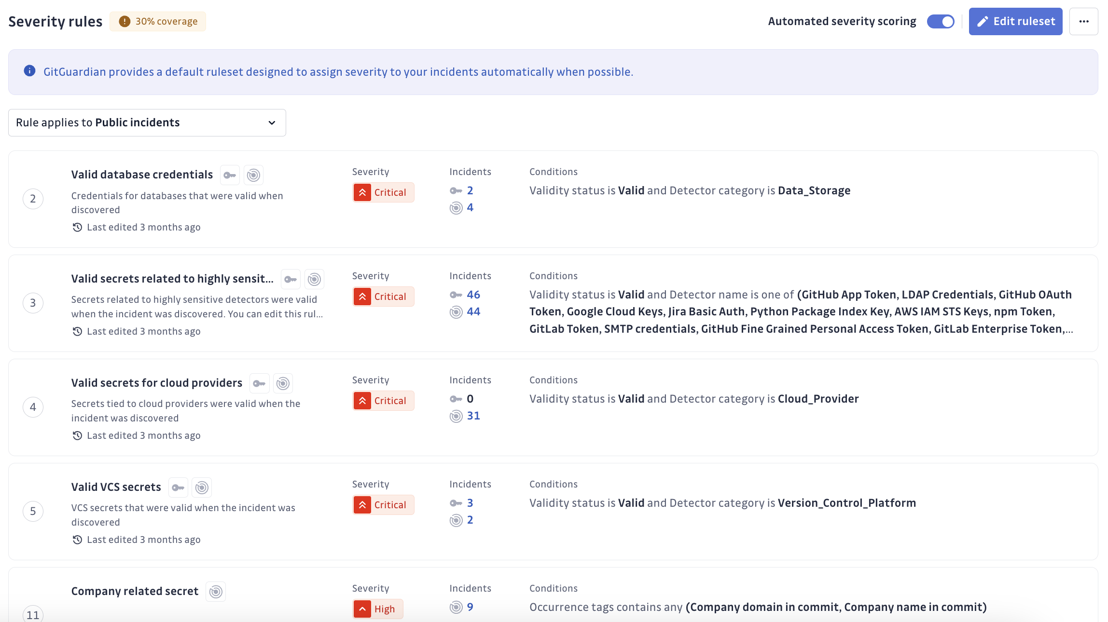1108x622 pixels.
Task: Click the history icon in cloud providers rule
Action: pyautogui.click(x=77, y=435)
